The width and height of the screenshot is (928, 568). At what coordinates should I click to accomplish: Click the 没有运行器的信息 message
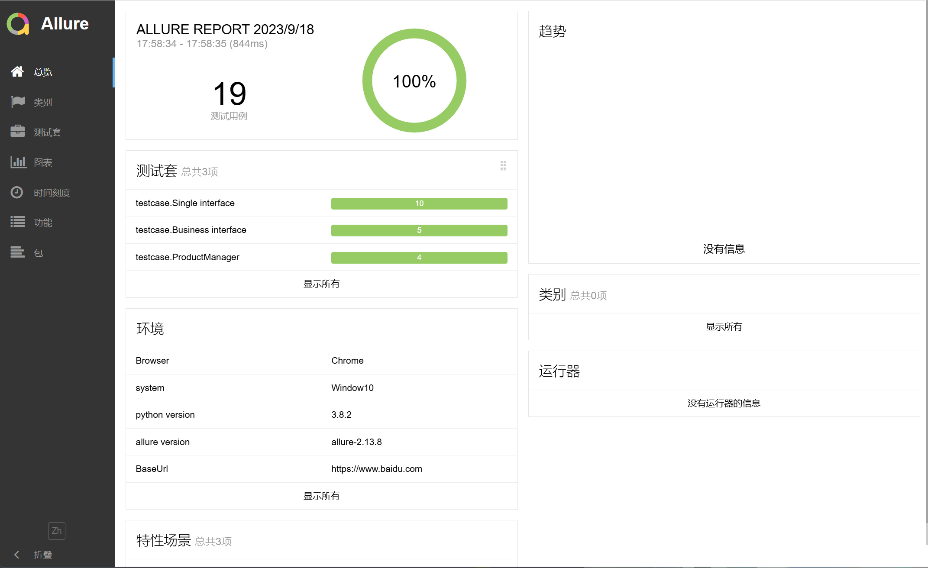724,403
